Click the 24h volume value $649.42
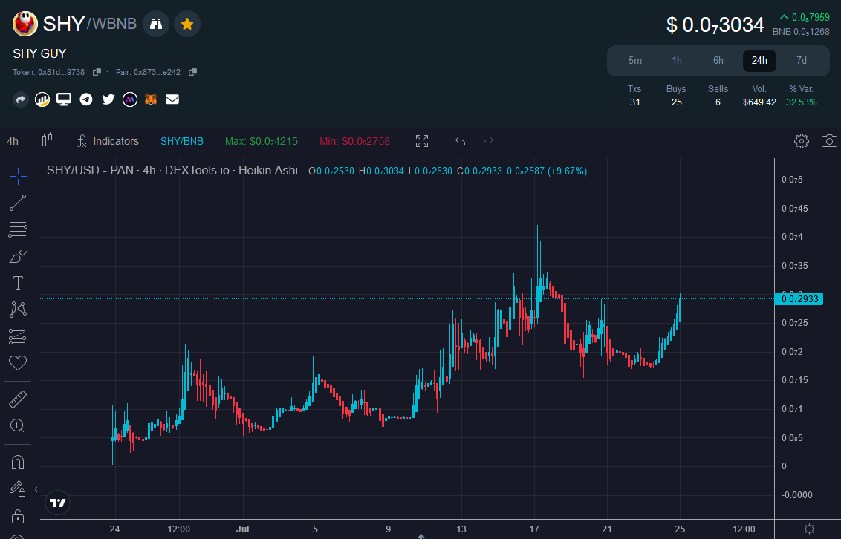Image resolution: width=841 pixels, height=539 pixels. click(x=759, y=102)
